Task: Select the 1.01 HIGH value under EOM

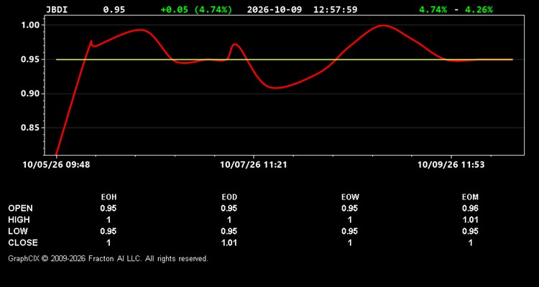Action: click(470, 220)
